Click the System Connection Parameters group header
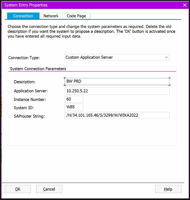Viewport: 190px width, 200px height. click(38, 69)
